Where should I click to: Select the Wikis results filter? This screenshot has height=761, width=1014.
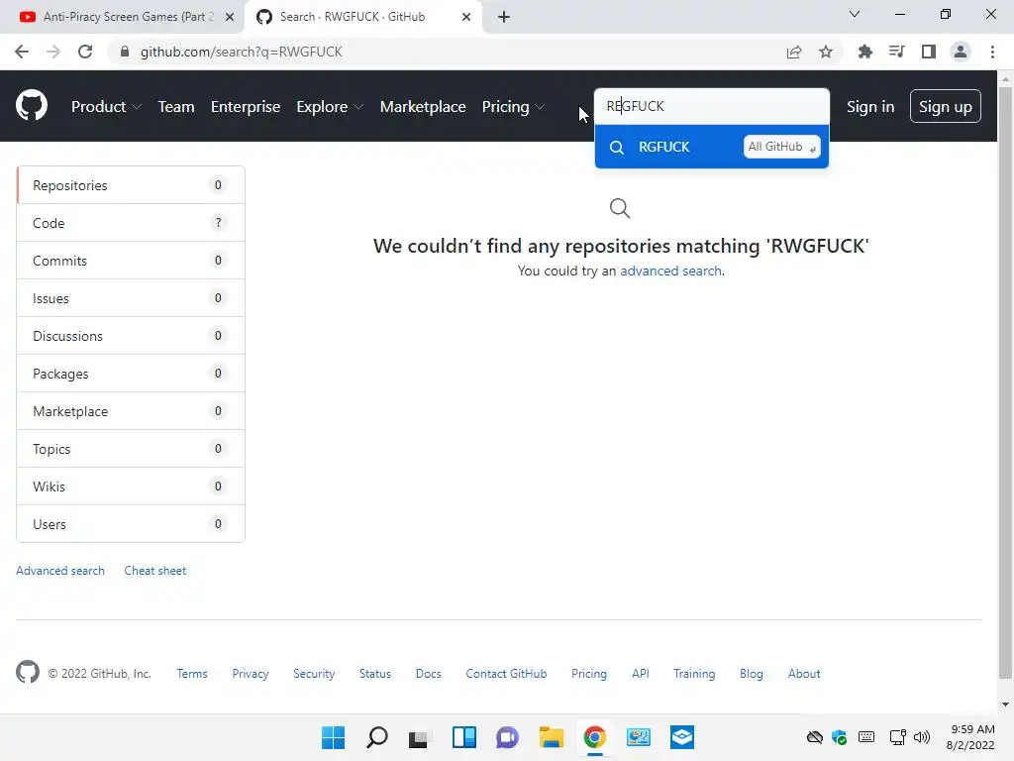pos(131,486)
